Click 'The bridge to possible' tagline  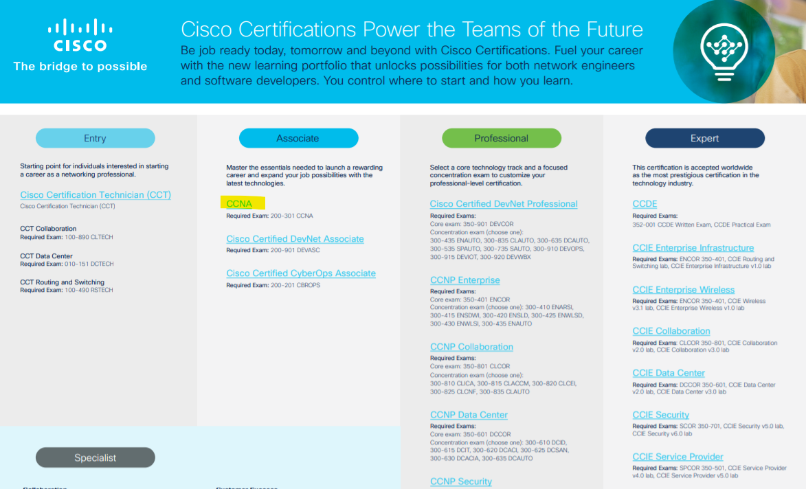[80, 66]
